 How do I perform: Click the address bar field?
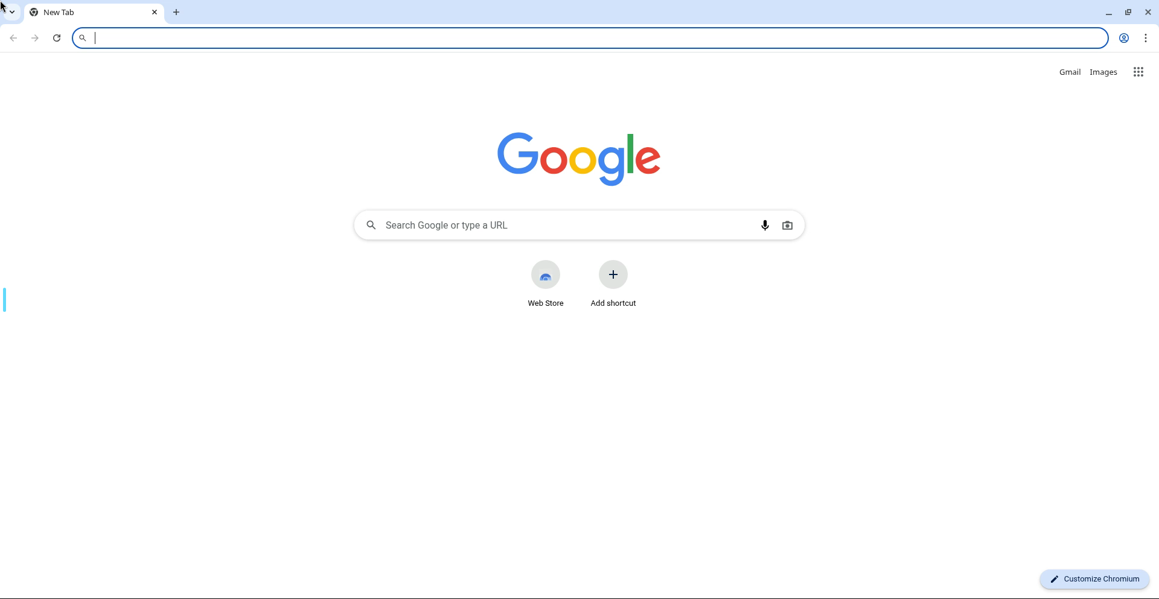590,38
